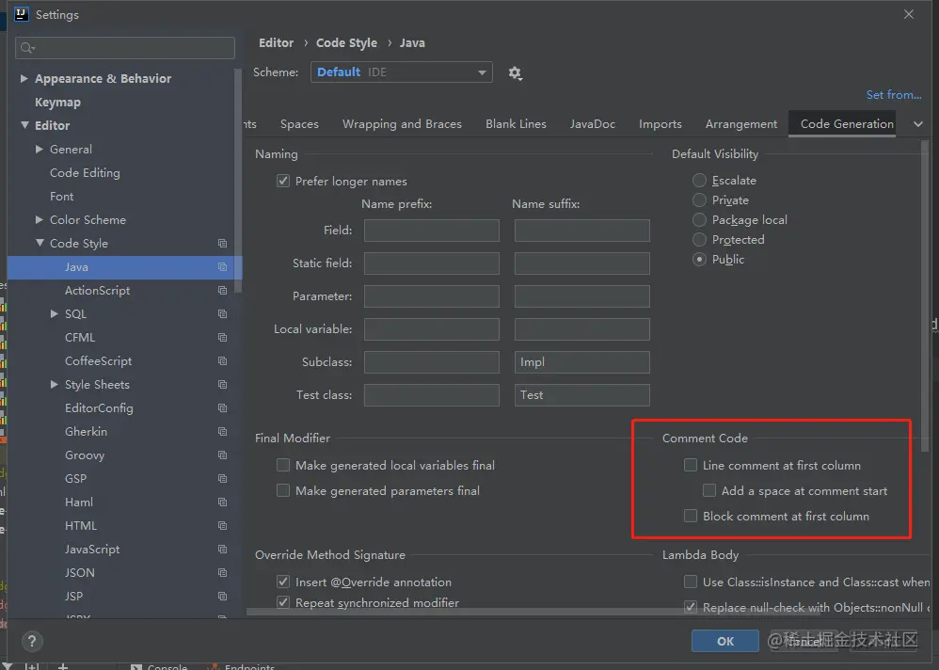Click the copy-settings icon beside CFML
Screen dimensions: 939x670
(222, 337)
